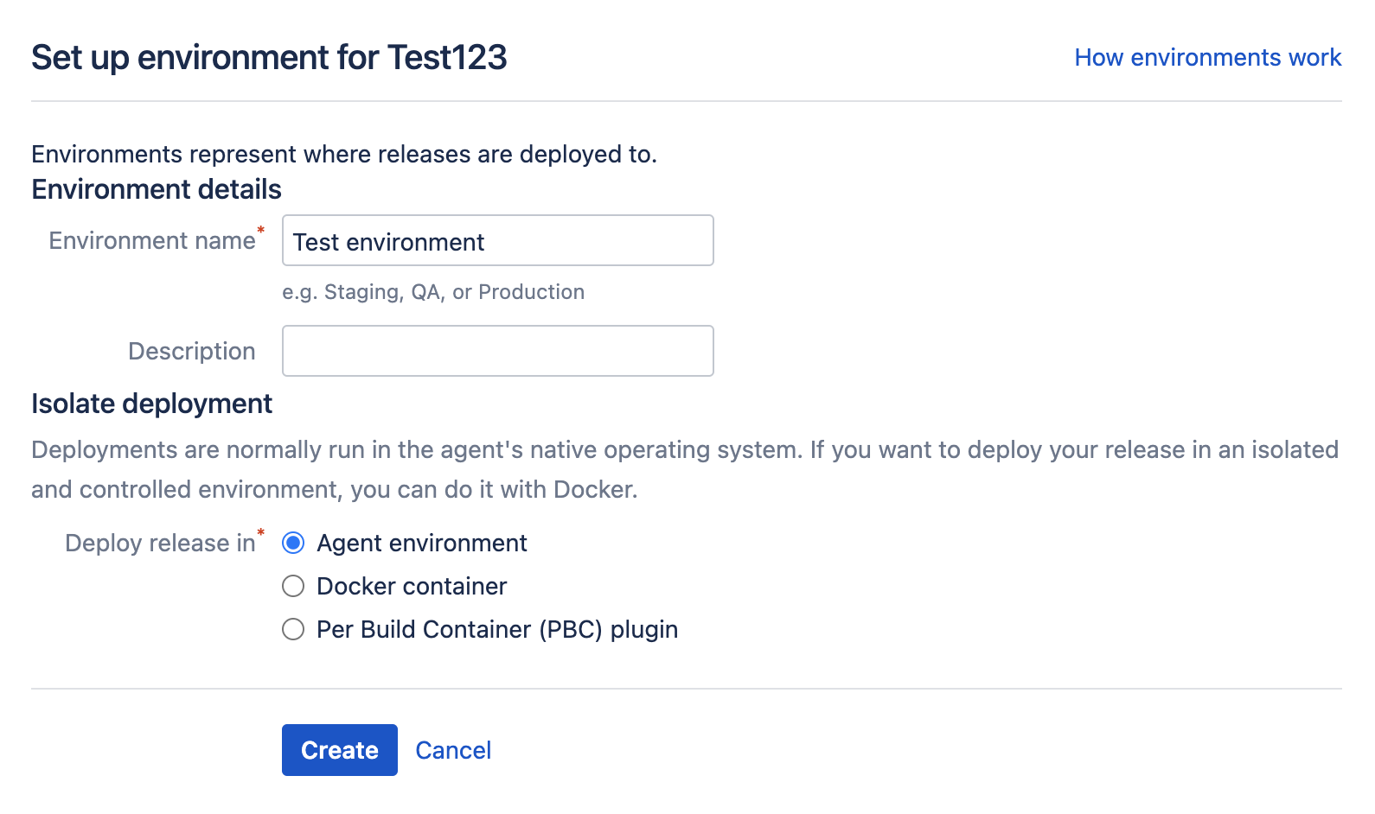Click the 'e.g. Staging, QA, or Production' hint
Image resolution: width=1375 pixels, height=814 pixels.
click(433, 292)
